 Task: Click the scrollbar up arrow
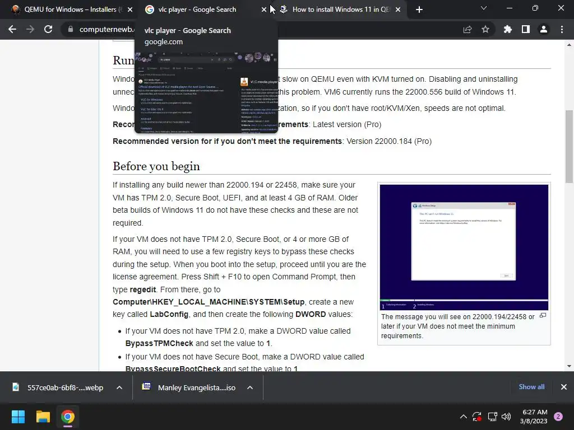pos(569,45)
